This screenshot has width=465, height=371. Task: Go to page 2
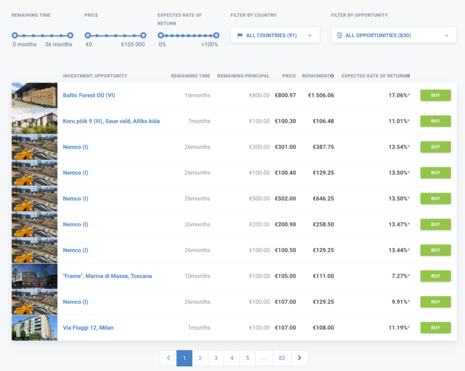200,358
